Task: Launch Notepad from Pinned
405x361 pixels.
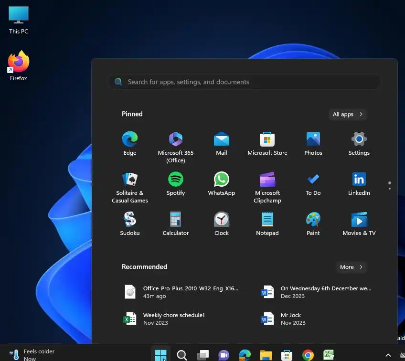Action: tap(267, 223)
